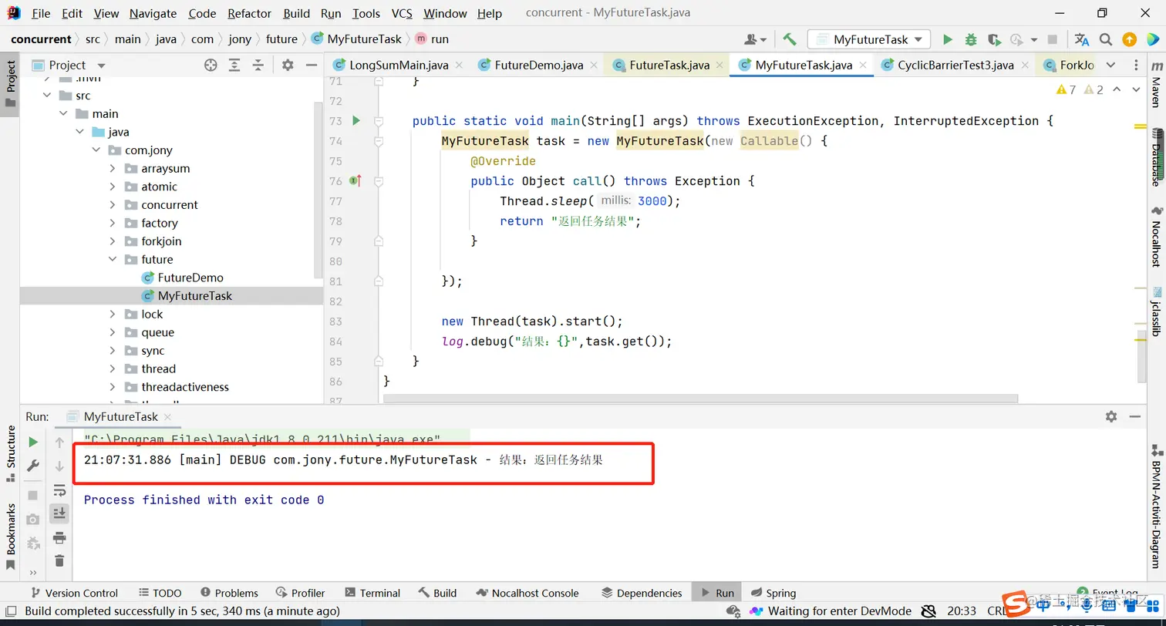The width and height of the screenshot is (1166, 626).
Task: Open the Problems tool window
Action: pyautogui.click(x=229, y=593)
